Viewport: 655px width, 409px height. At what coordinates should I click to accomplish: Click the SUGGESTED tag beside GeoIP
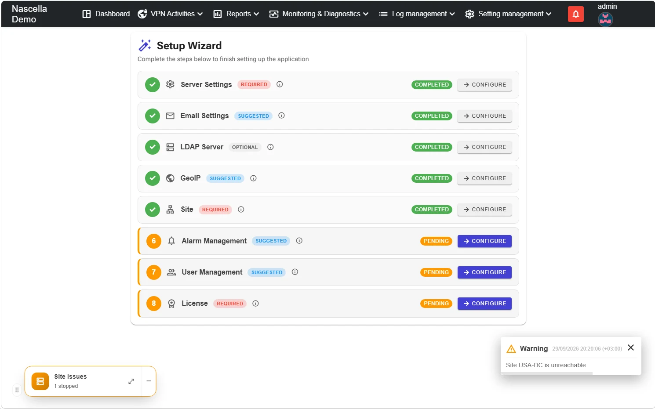(x=225, y=178)
